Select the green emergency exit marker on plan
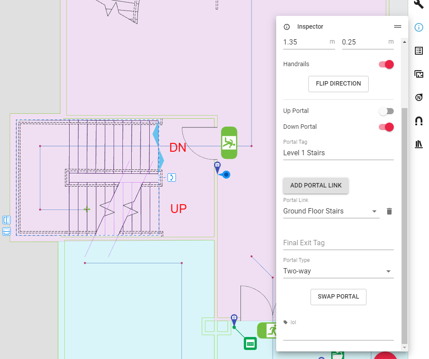The image size is (429, 359). pos(229,142)
